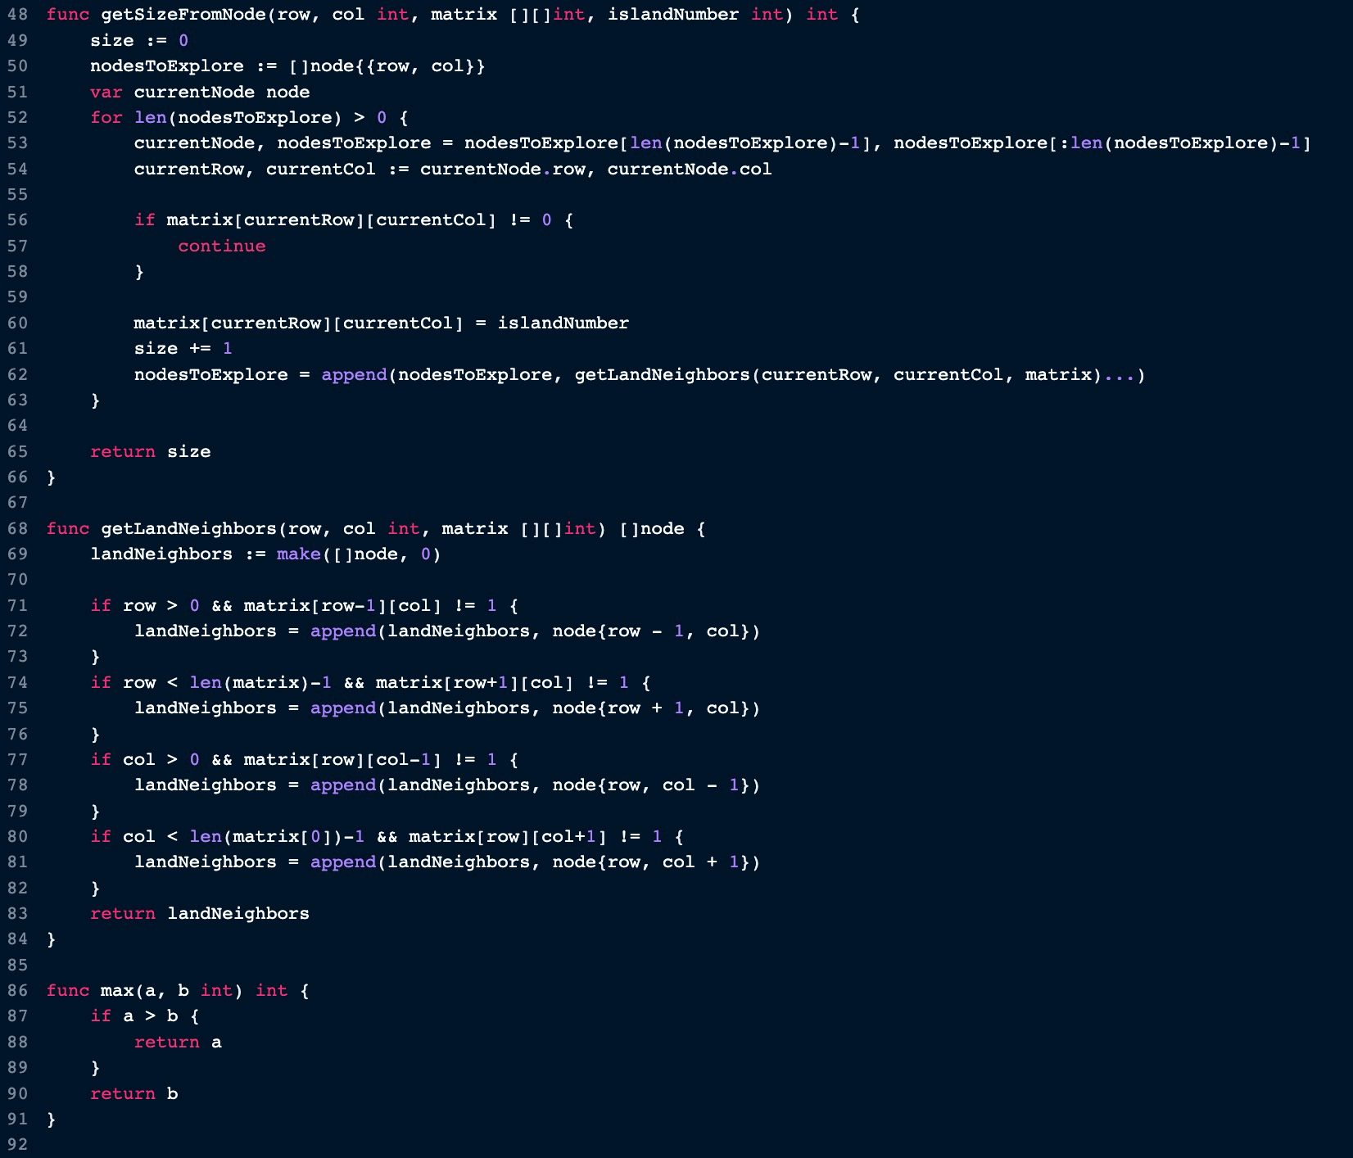
Task: Click line number 48 in the gutter
Action: [17, 15]
